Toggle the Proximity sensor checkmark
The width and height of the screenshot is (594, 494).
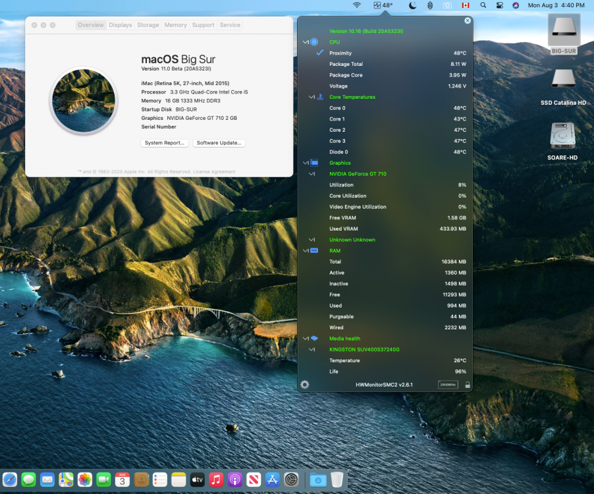tap(320, 53)
